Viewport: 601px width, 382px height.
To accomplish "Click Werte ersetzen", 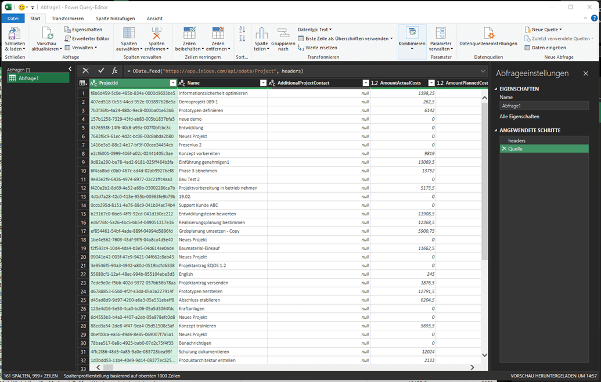I will click(x=318, y=48).
